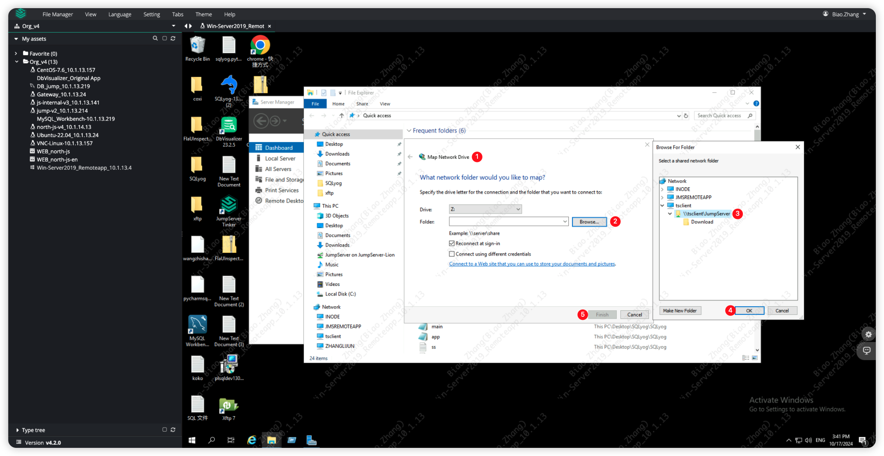
Task: Open the web site storage link
Action: 532,264
